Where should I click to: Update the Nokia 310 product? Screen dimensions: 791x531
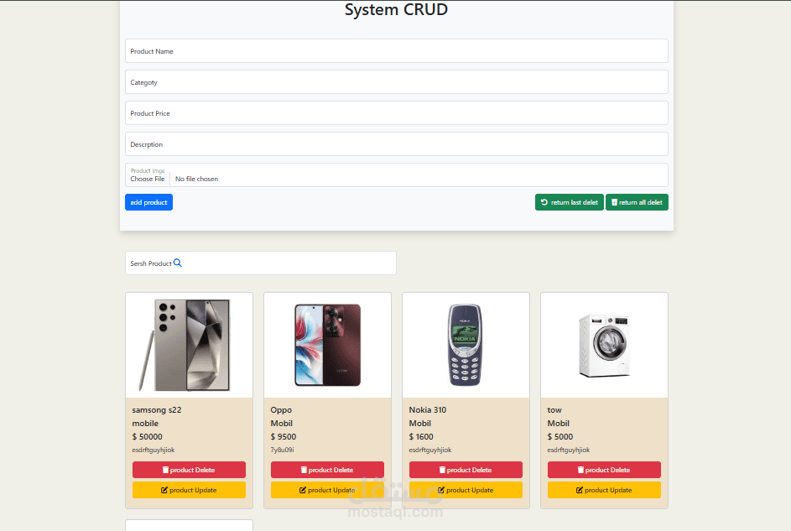pyautogui.click(x=466, y=490)
